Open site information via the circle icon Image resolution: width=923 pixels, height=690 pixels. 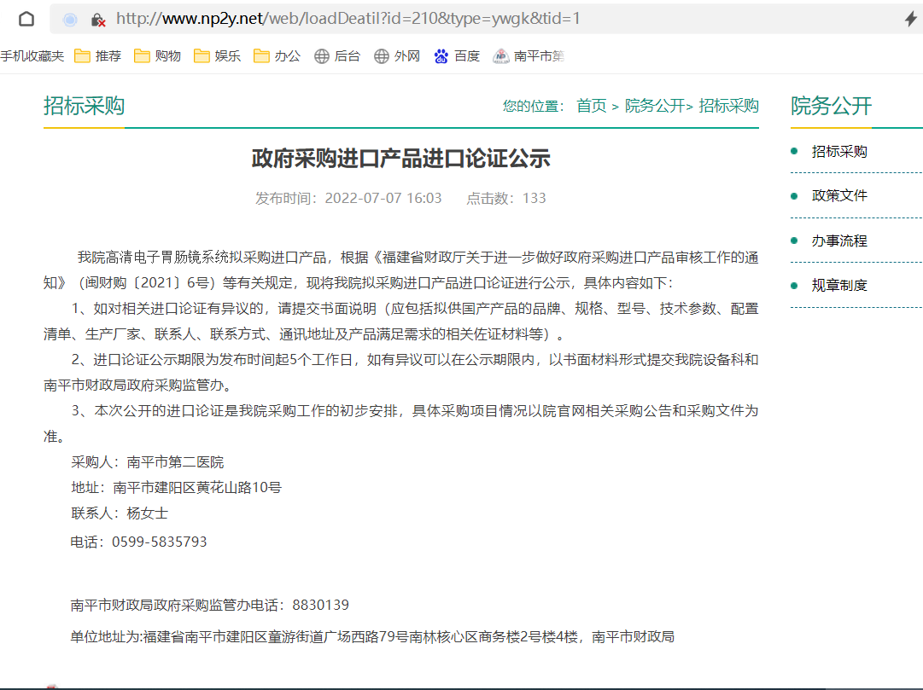[69, 19]
